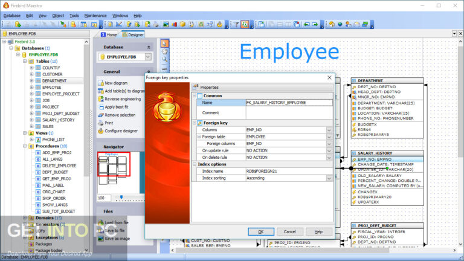Screen dimensions: 464x261
Task: Open the Database menu
Action: click(12, 16)
